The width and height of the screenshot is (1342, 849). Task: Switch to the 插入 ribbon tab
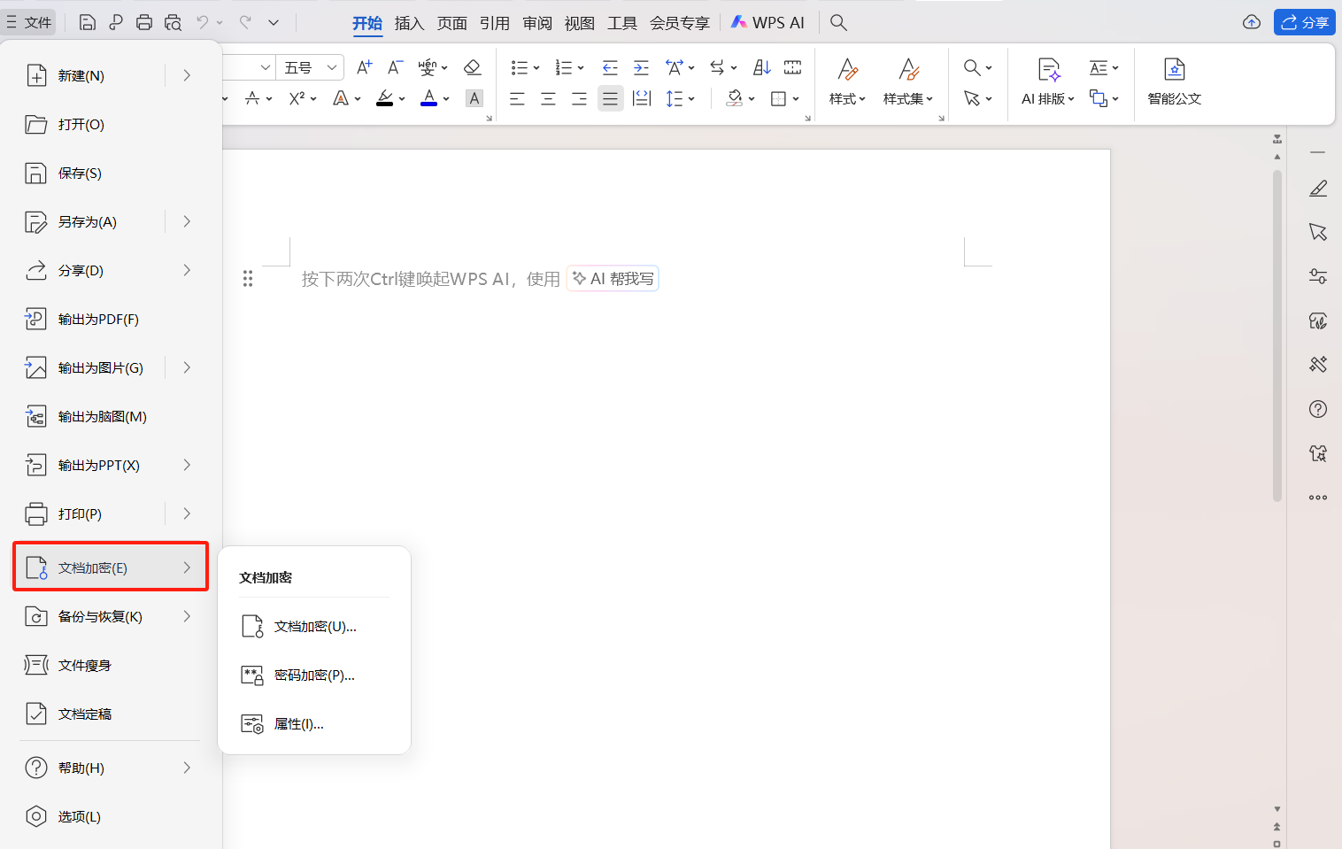(409, 22)
